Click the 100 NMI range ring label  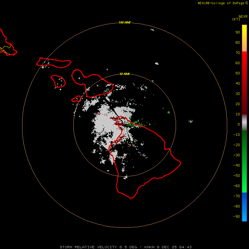pos(124,23)
